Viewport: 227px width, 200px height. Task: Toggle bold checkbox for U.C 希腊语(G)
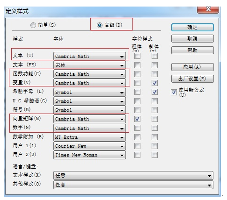click(x=137, y=101)
